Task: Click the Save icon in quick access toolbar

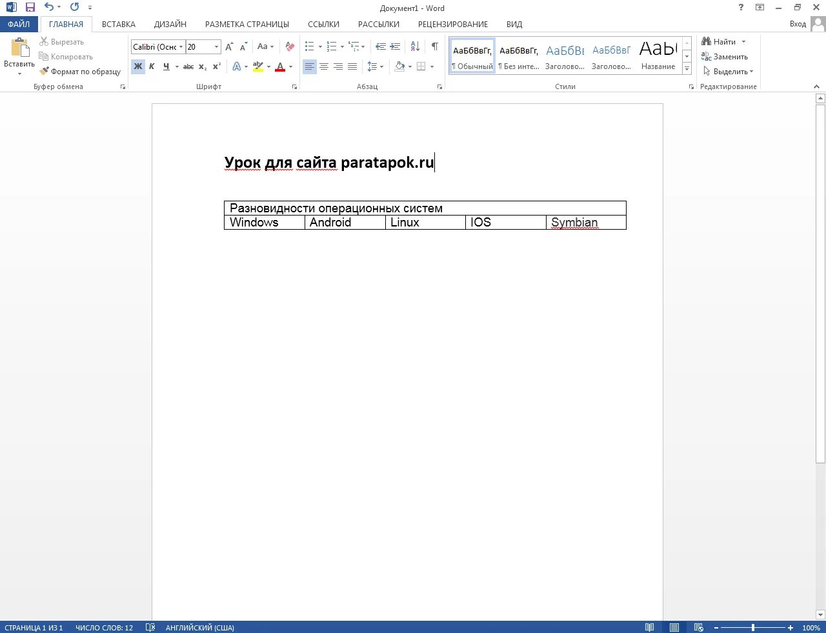Action: click(x=30, y=7)
